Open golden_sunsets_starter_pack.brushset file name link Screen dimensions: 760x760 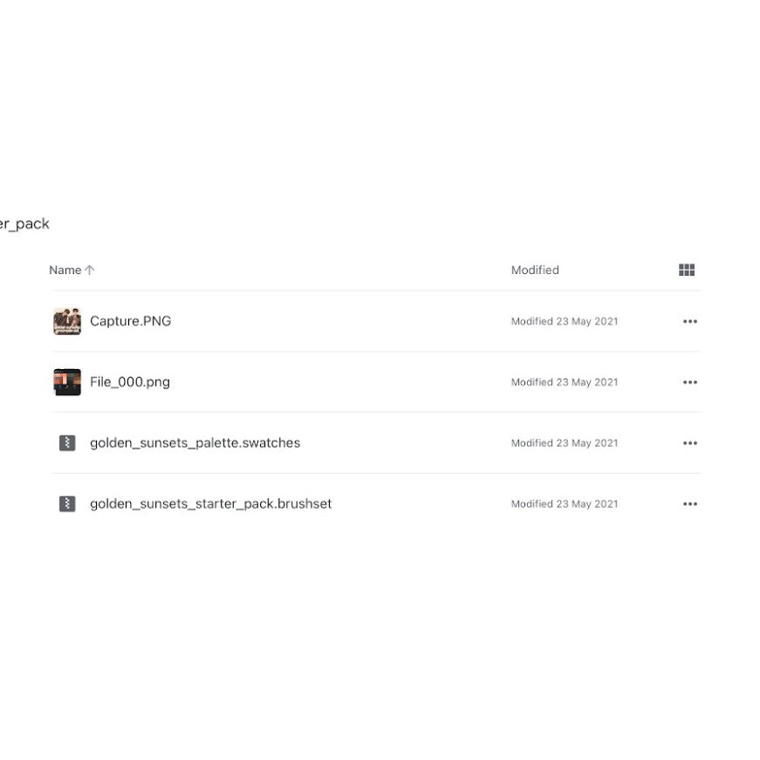pyautogui.click(x=210, y=503)
